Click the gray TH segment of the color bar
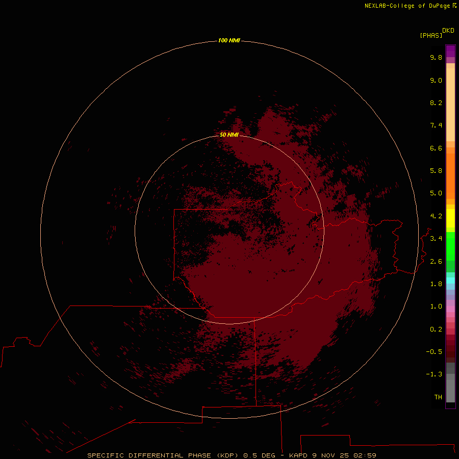The height and width of the screenshot is (459, 459). 450,391
